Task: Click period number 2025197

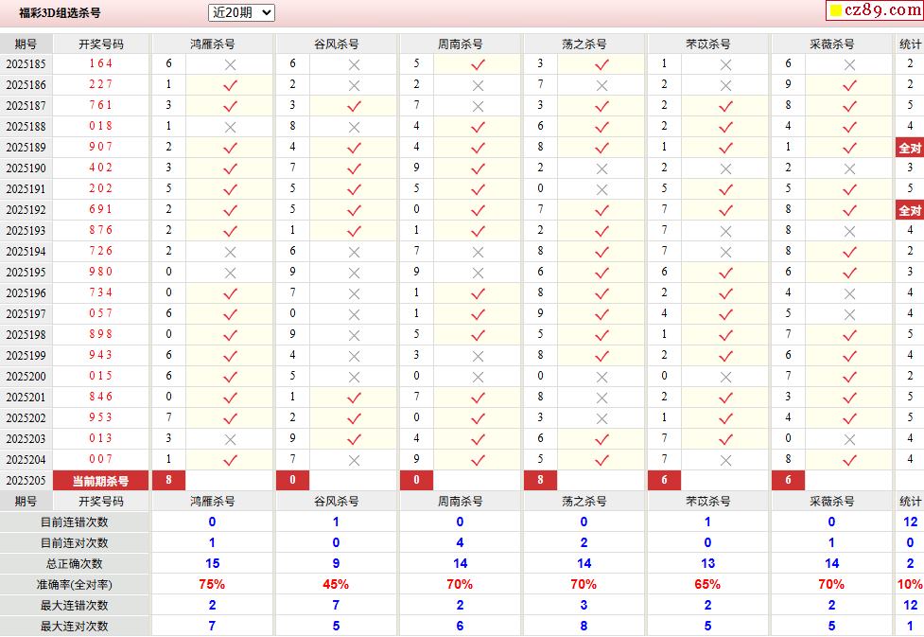Action: (26, 314)
